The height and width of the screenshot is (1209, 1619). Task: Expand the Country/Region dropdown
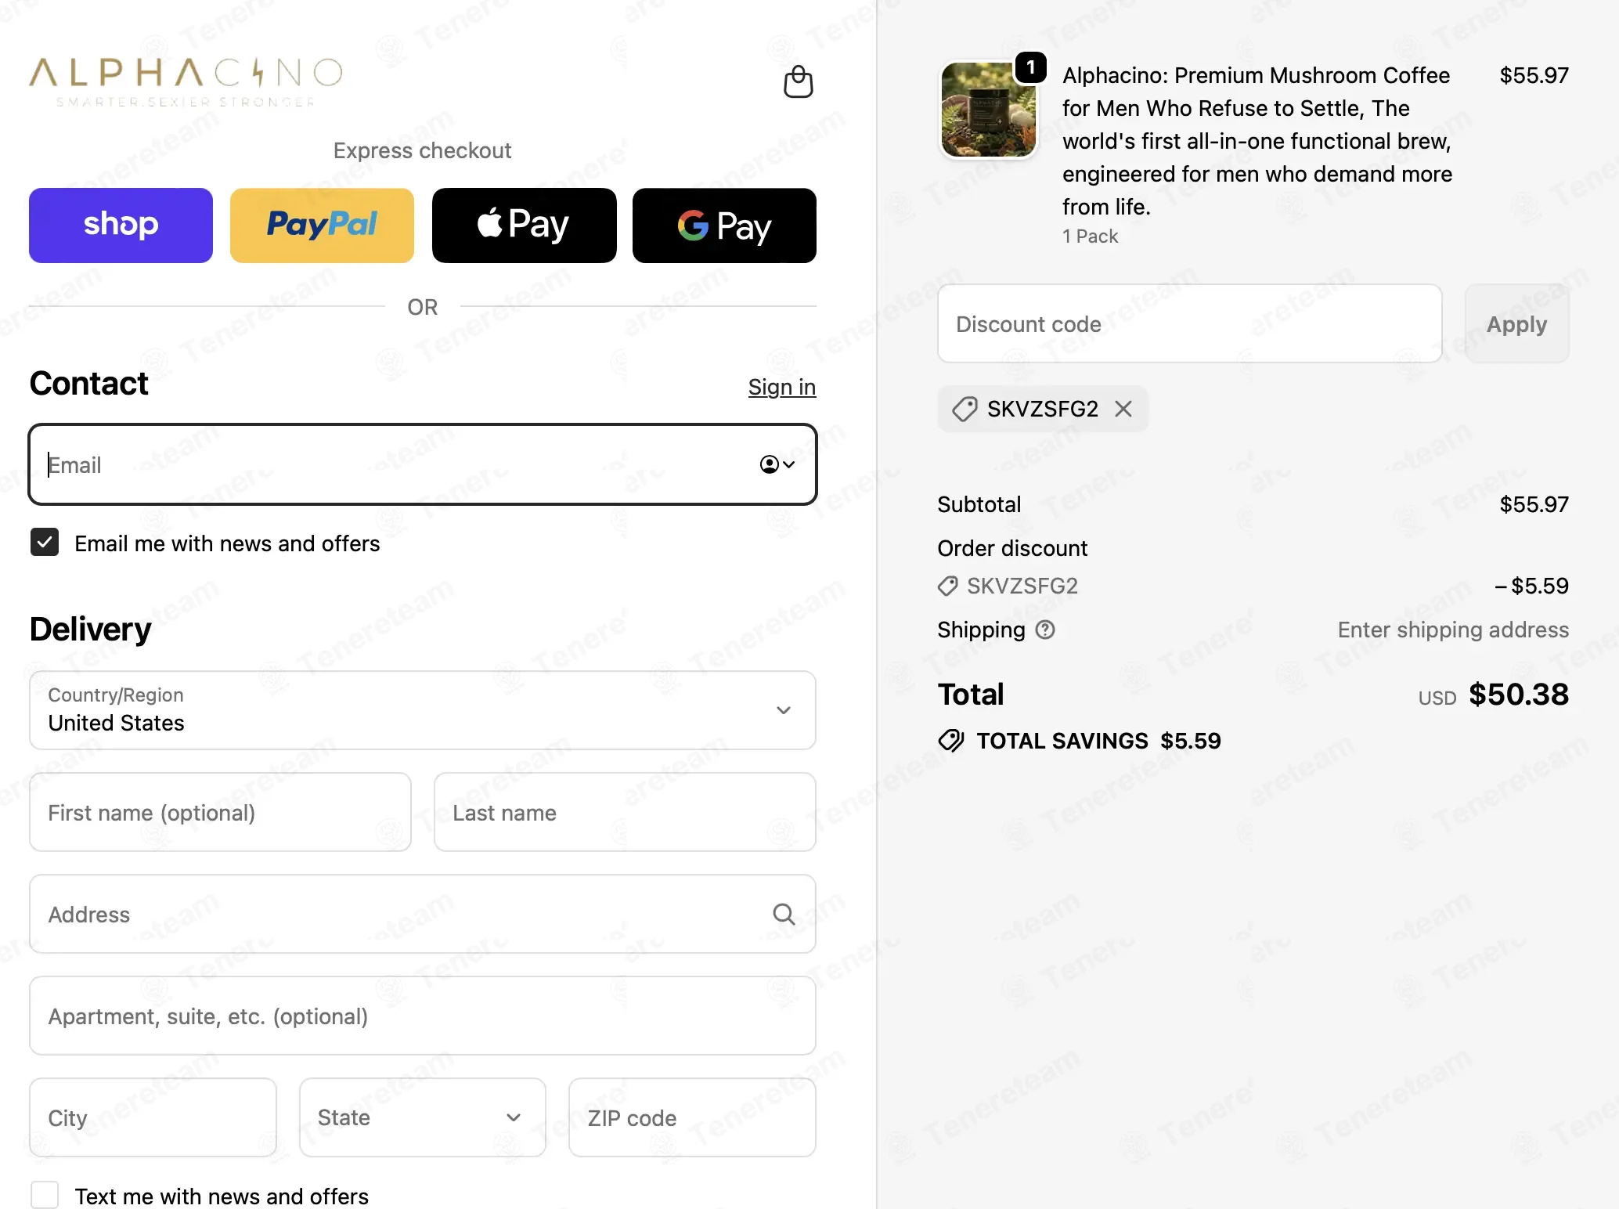(x=423, y=710)
